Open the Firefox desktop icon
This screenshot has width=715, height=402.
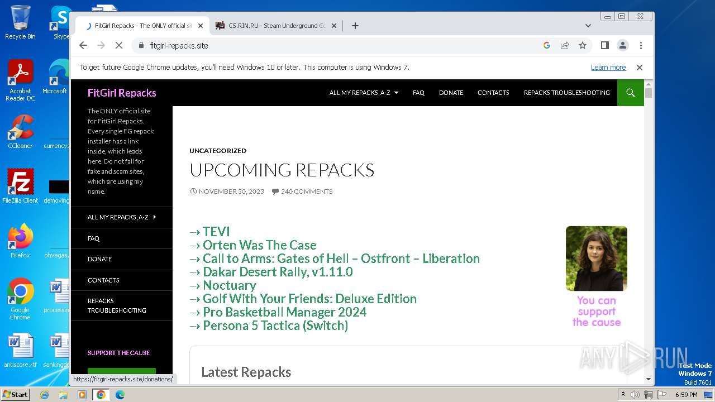click(20, 241)
